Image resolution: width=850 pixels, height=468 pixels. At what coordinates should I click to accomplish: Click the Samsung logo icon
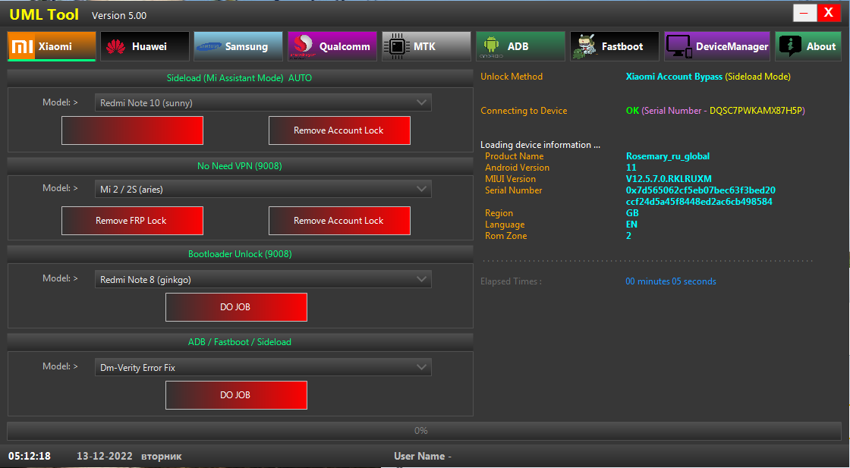[x=208, y=46]
